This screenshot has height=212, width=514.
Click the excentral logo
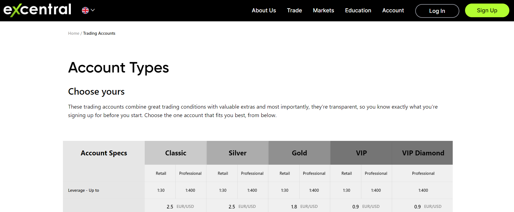coord(37,10)
